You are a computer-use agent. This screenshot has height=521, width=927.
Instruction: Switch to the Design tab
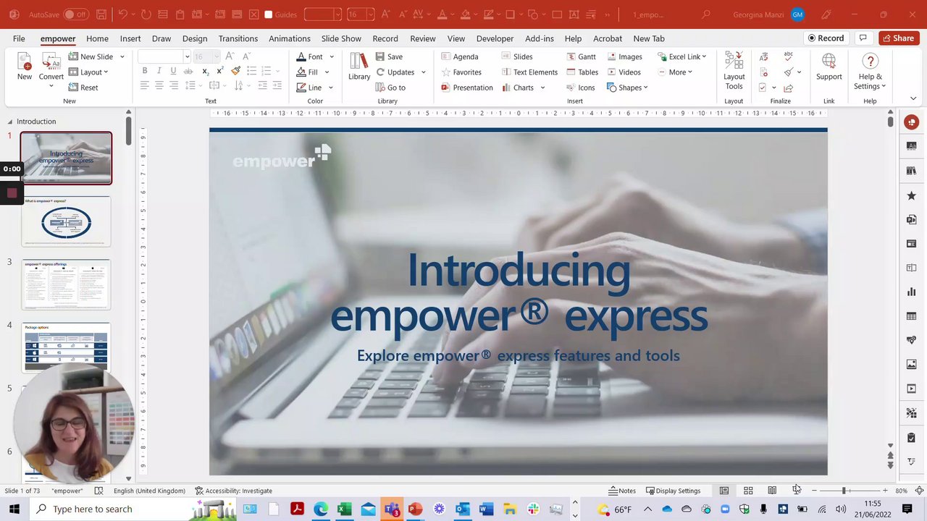195,38
